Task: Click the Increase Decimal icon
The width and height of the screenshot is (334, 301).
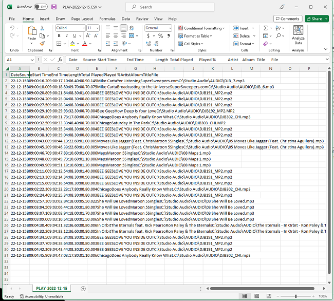Action: click(149, 44)
